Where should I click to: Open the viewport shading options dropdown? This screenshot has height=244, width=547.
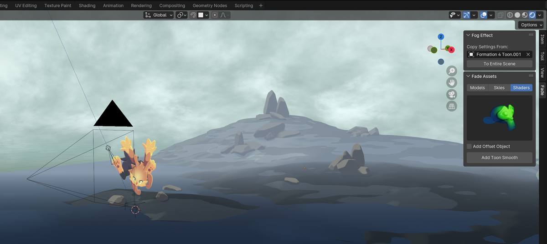540,15
